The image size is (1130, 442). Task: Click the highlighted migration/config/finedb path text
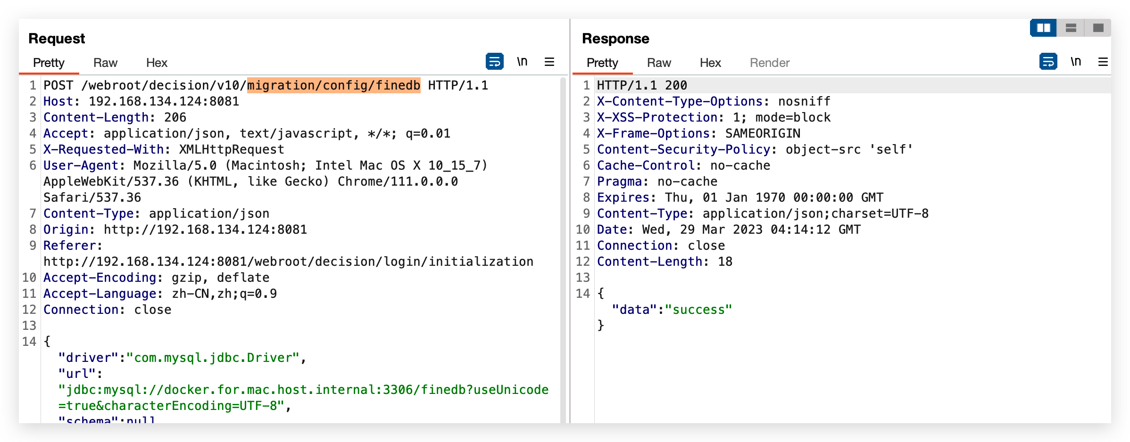333,85
